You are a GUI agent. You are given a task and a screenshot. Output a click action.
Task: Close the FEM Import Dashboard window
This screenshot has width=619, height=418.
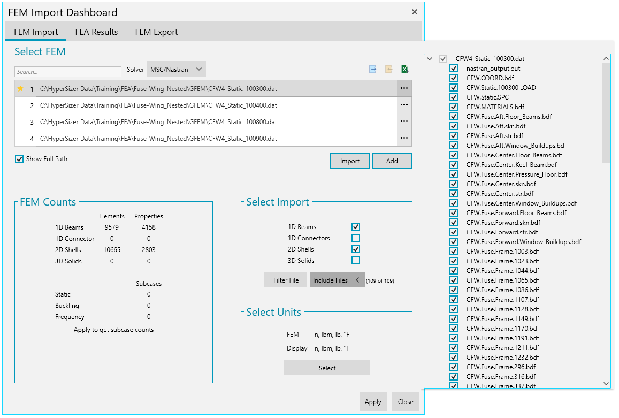[415, 12]
